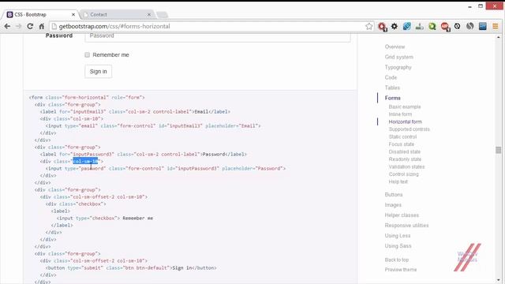Open Using Sass link
Image resolution: width=505 pixels, height=284 pixels.
click(x=398, y=246)
